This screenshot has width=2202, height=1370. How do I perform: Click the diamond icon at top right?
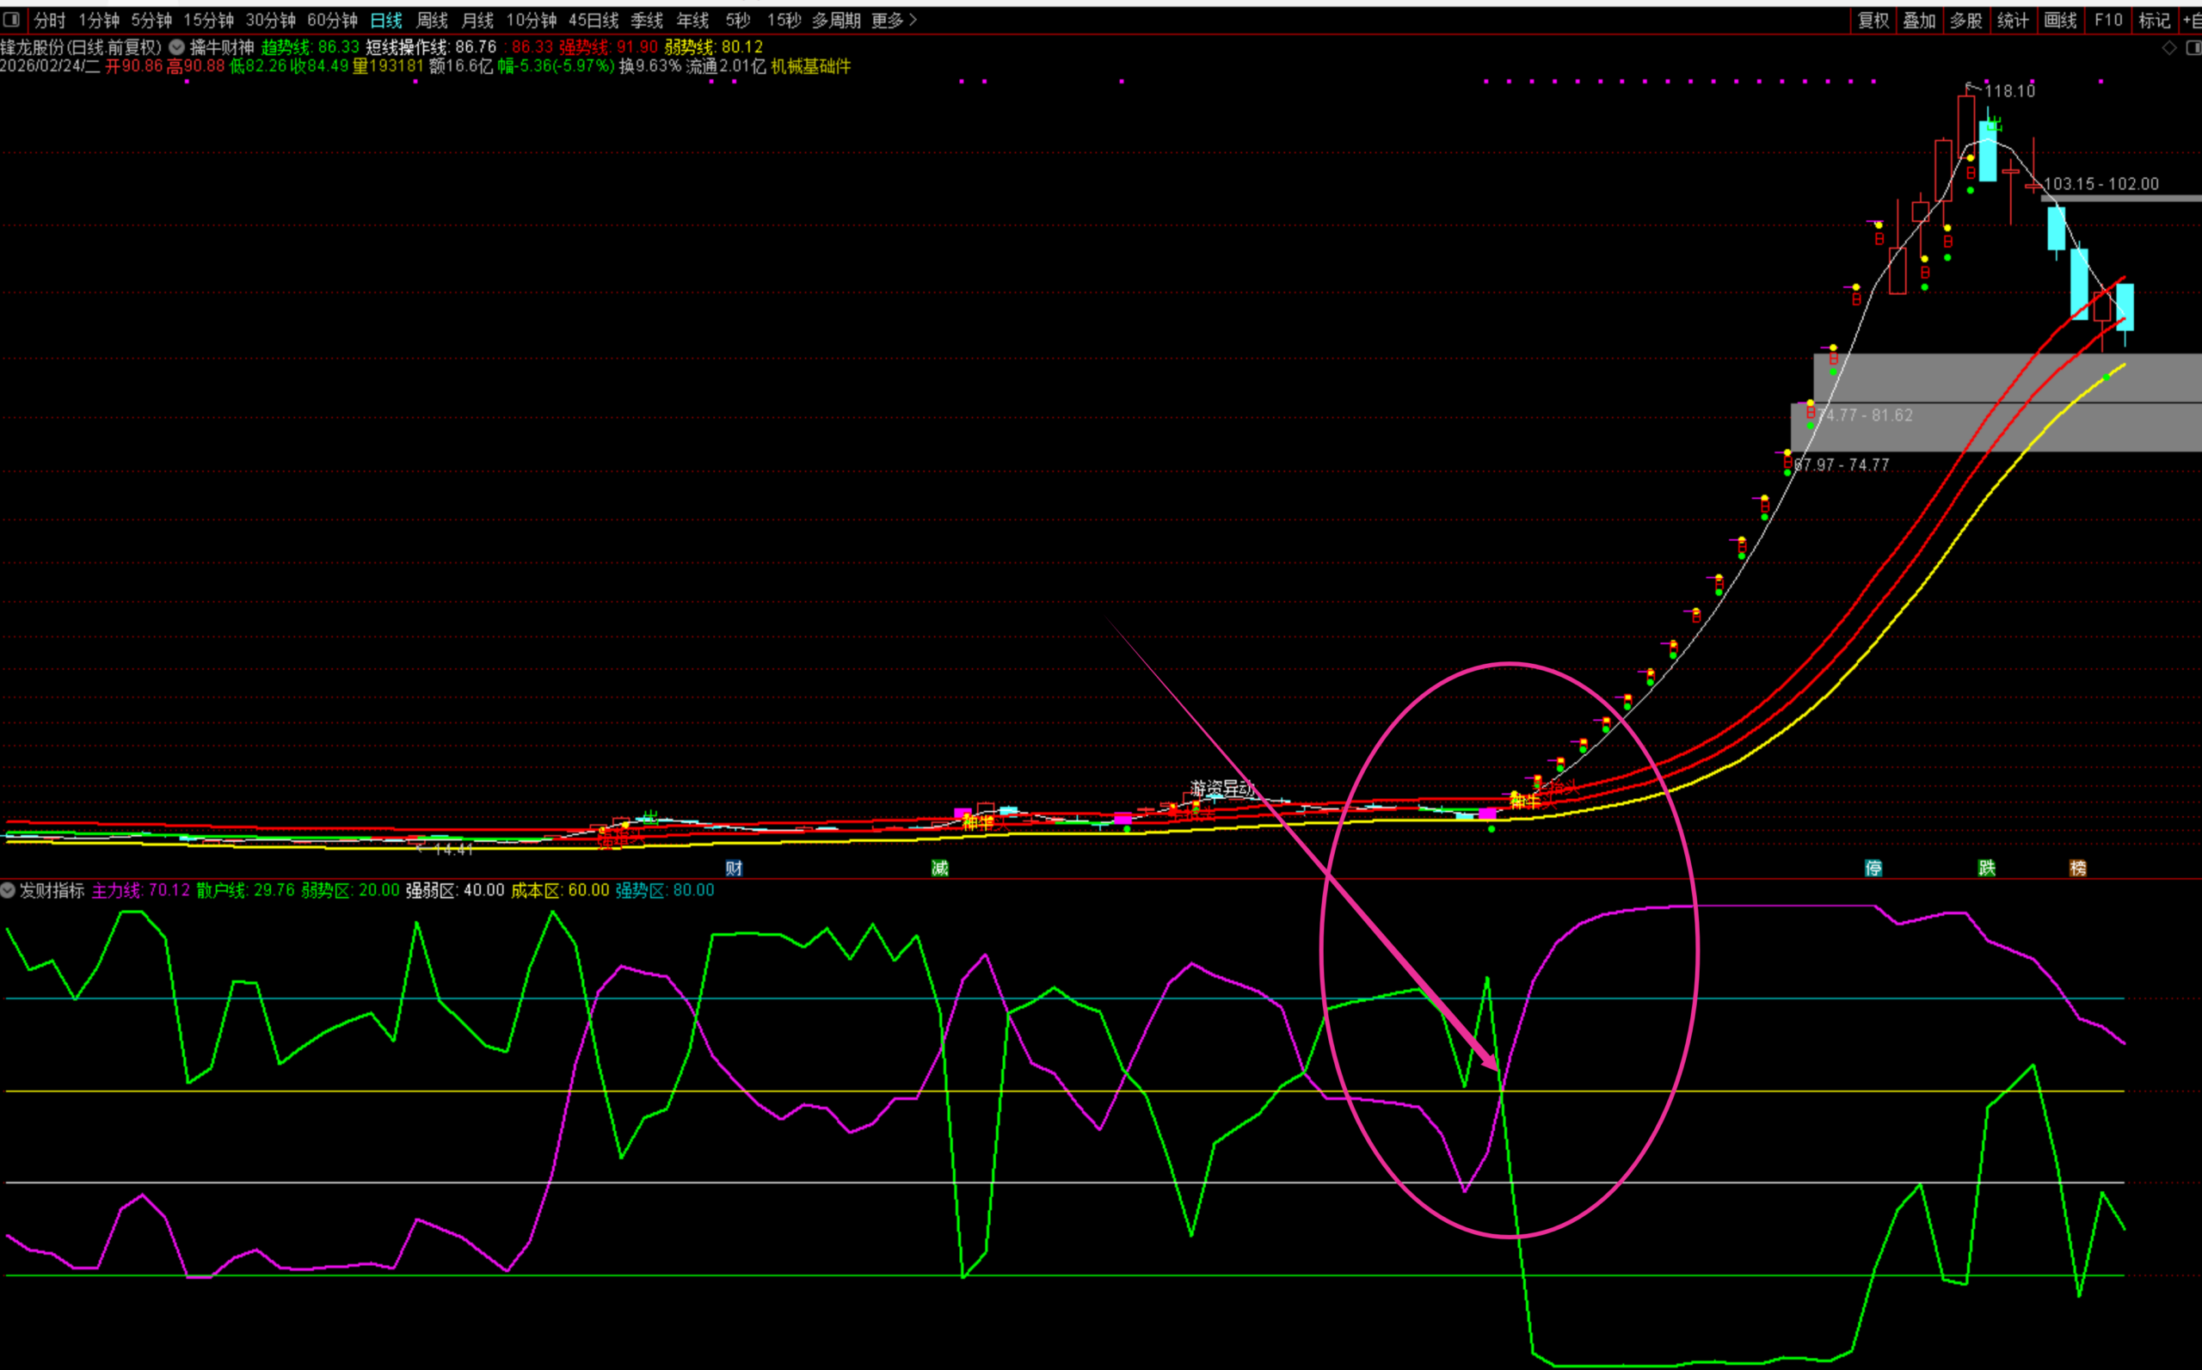pos(2169,48)
